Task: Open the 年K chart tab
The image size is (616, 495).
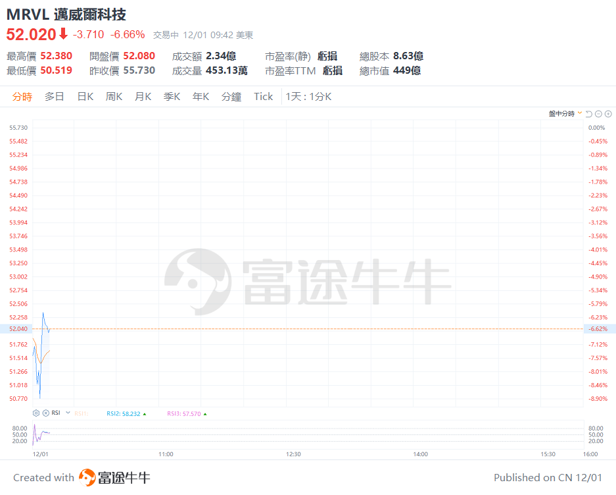Action: [x=201, y=97]
